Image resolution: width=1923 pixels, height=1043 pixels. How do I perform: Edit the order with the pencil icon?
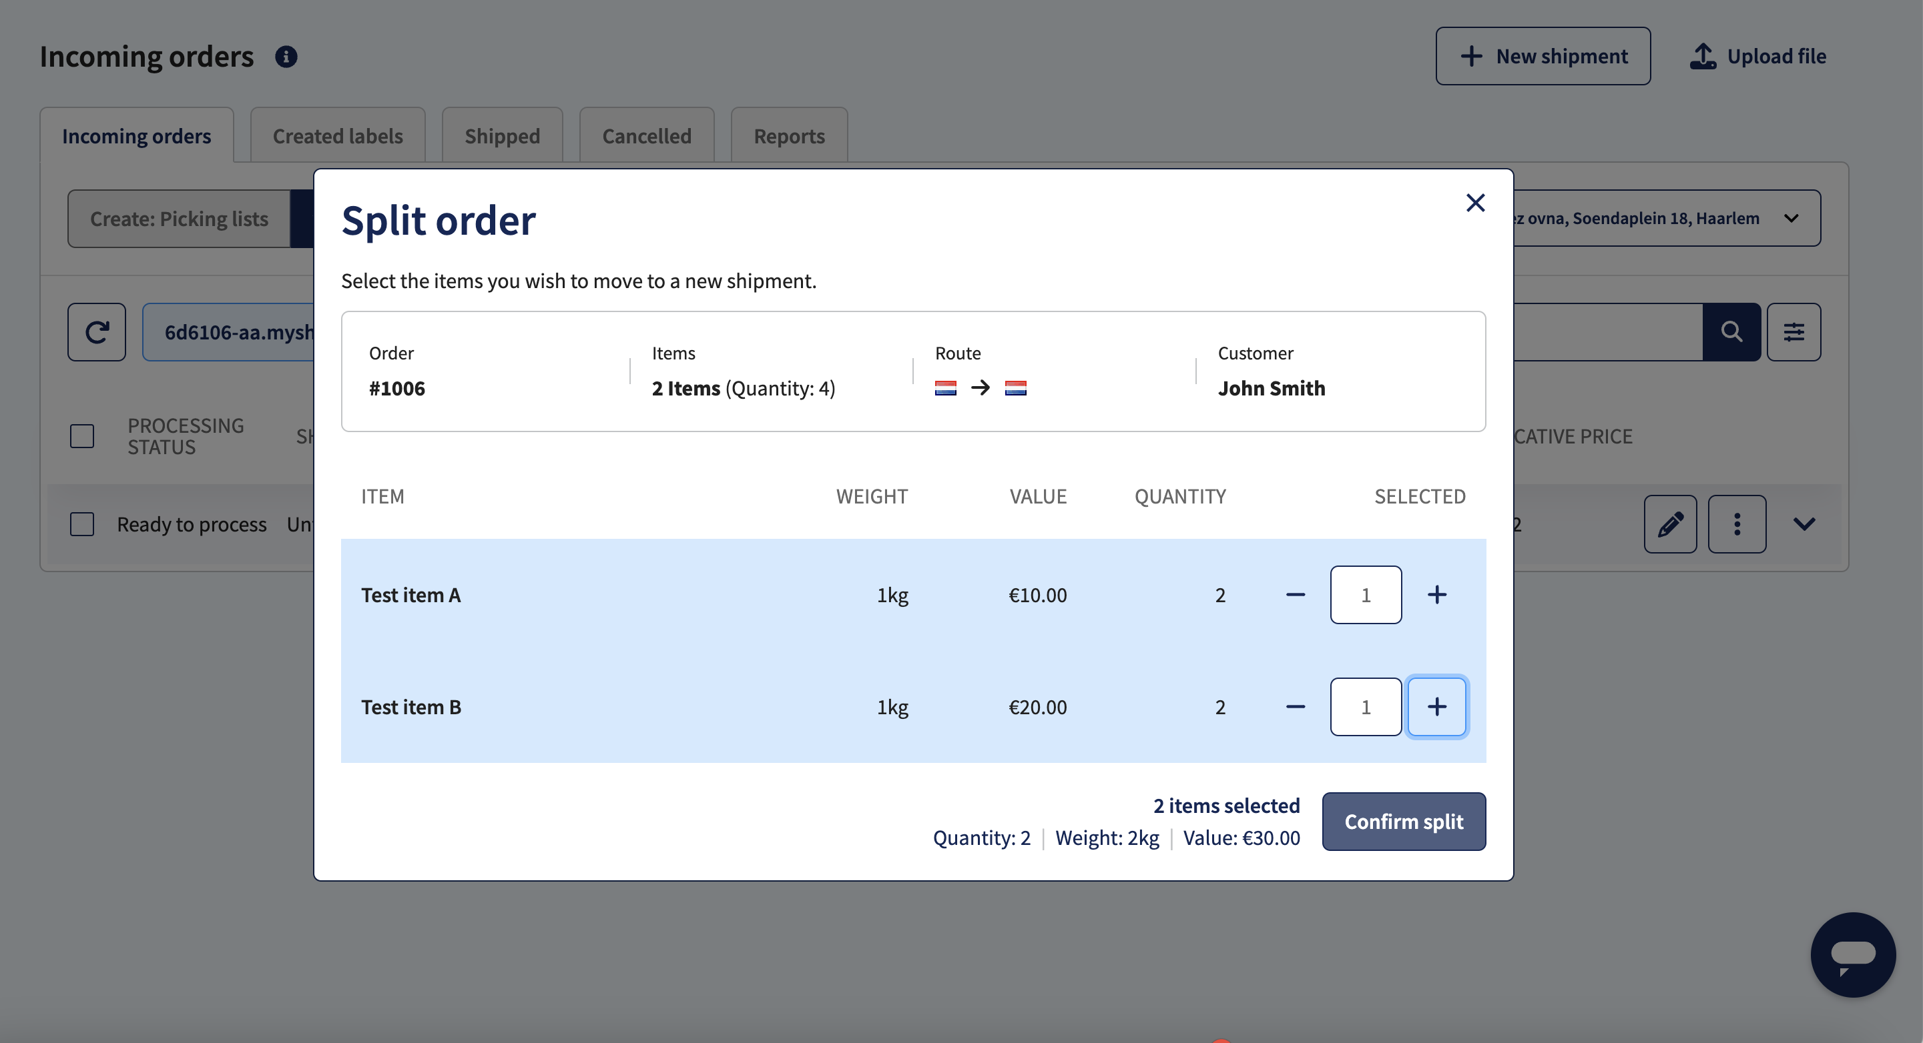click(x=1670, y=524)
